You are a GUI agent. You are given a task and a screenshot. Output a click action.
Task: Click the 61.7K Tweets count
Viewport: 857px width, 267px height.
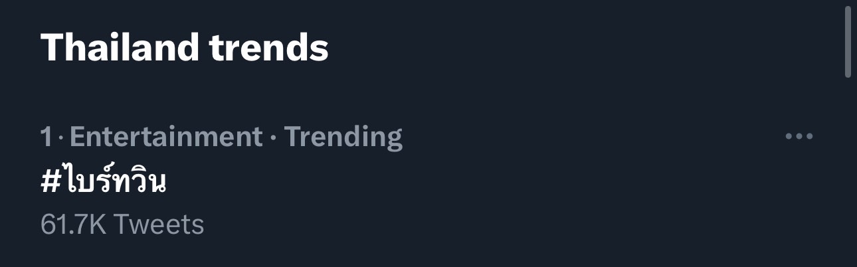tap(122, 224)
